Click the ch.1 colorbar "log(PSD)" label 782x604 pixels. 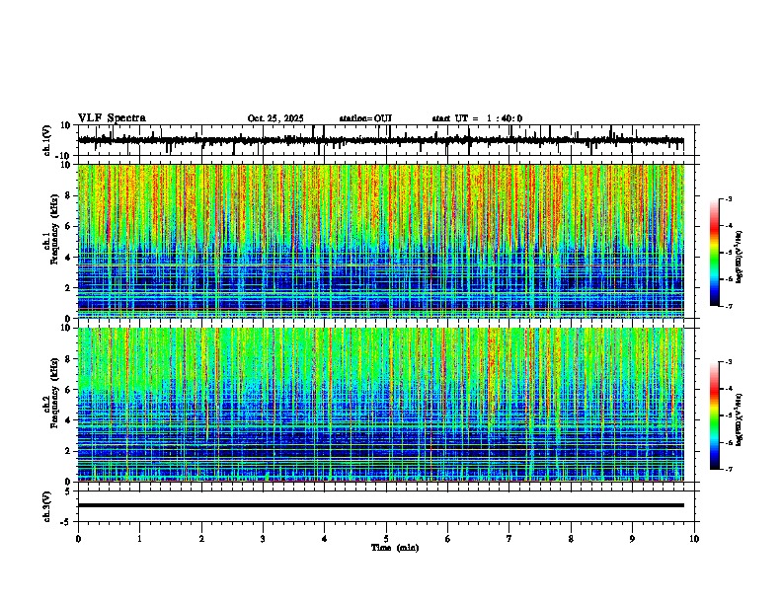[x=740, y=258]
